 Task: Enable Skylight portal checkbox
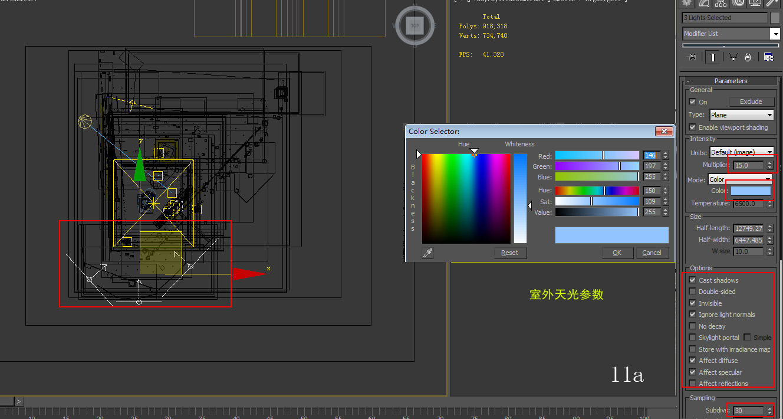click(x=693, y=338)
